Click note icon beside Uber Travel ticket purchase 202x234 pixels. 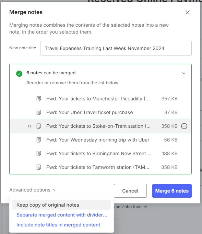(39, 112)
